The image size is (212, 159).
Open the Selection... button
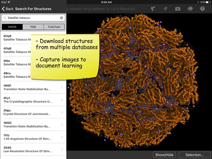(195, 155)
